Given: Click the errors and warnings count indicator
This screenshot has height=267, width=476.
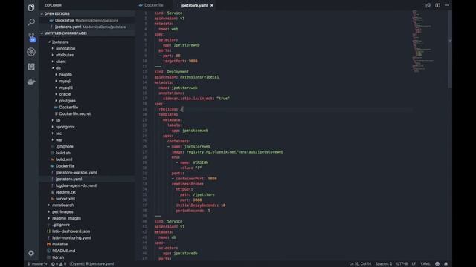Looking at the screenshot, I should coord(59,264).
